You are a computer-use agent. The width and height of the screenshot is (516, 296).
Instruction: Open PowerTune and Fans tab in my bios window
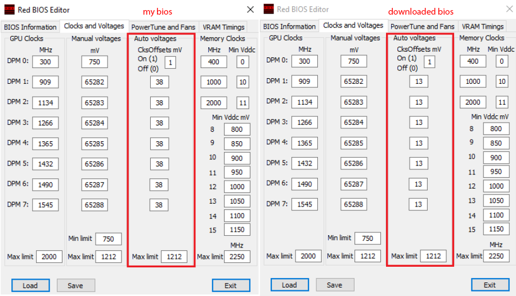[163, 27]
